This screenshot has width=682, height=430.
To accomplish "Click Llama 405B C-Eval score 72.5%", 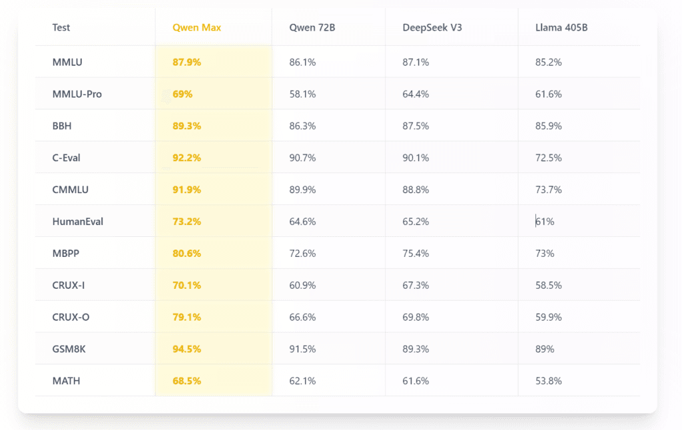I will click(x=548, y=158).
